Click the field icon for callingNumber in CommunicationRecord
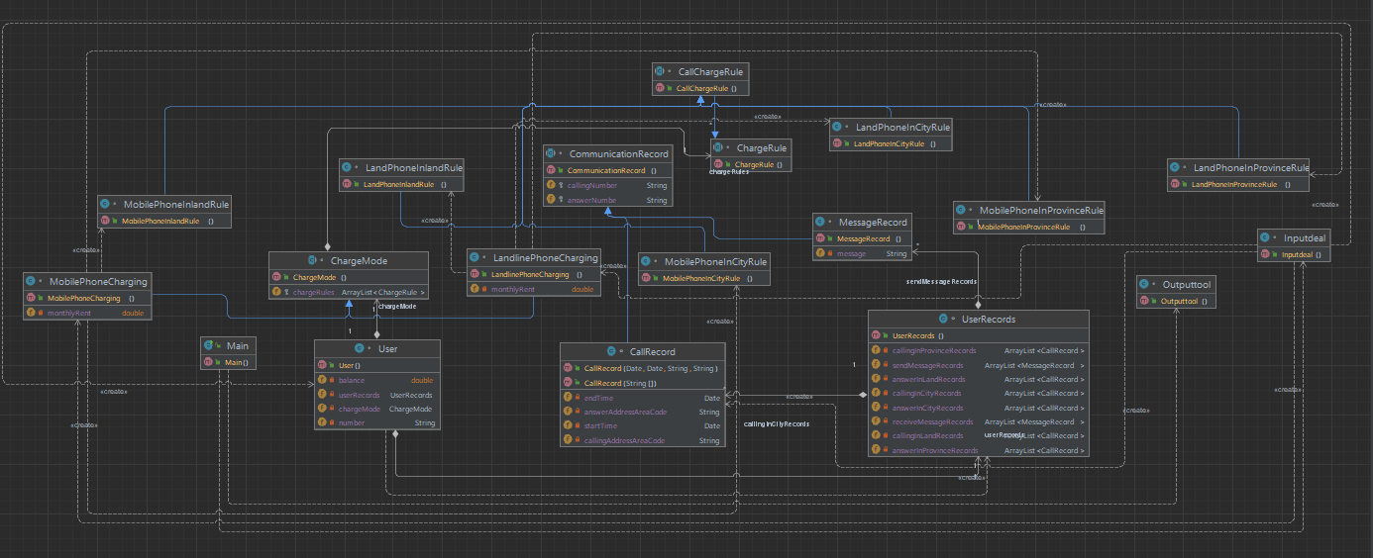The image size is (1373, 558). pyautogui.click(x=550, y=185)
